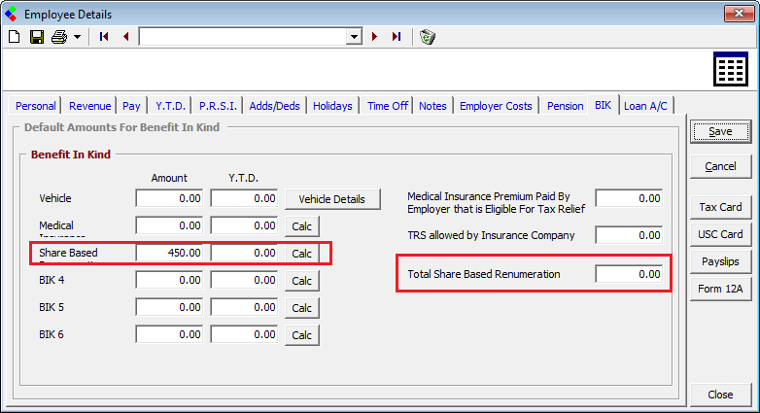Switch to the Pension tab
760x413 pixels.
tap(565, 106)
